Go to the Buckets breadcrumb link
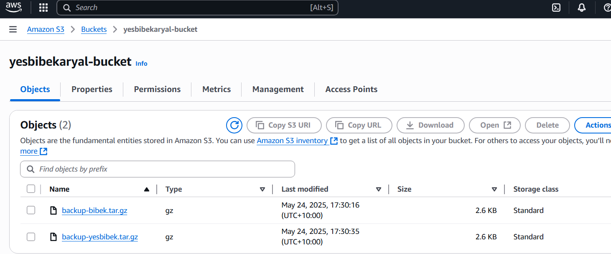This screenshot has height=254, width=611. tap(94, 29)
